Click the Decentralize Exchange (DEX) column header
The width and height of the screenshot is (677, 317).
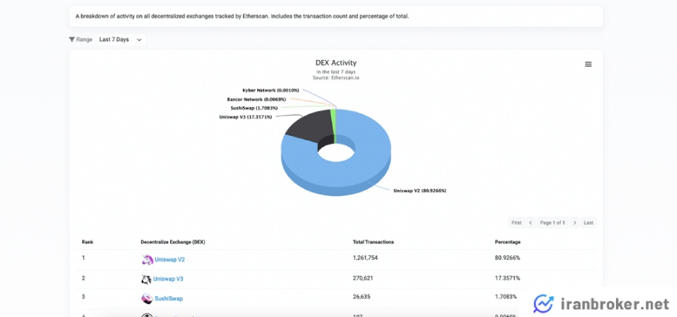click(x=173, y=242)
